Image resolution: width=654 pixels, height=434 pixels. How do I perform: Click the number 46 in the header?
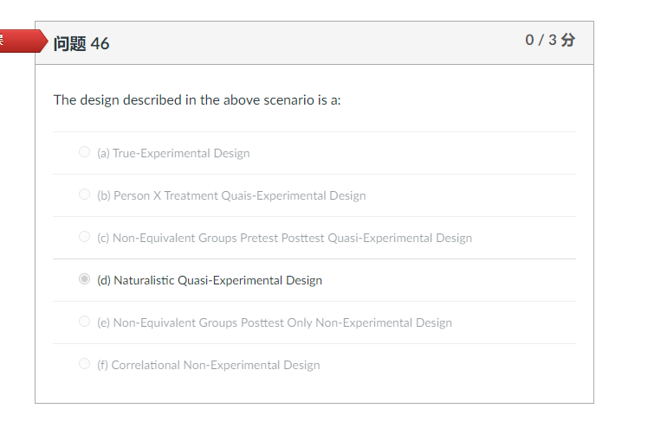pos(100,44)
